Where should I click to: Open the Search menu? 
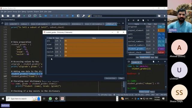[10, 12]
